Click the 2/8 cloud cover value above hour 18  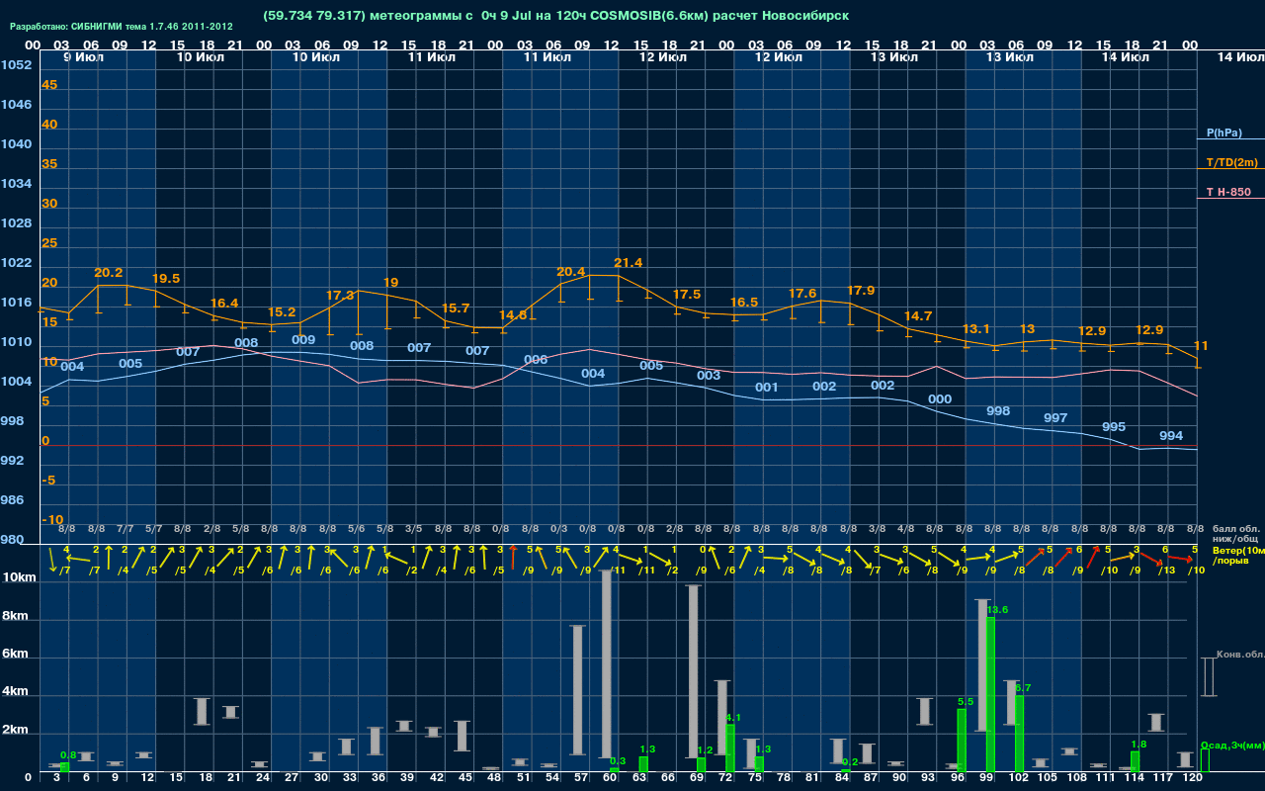click(x=211, y=529)
